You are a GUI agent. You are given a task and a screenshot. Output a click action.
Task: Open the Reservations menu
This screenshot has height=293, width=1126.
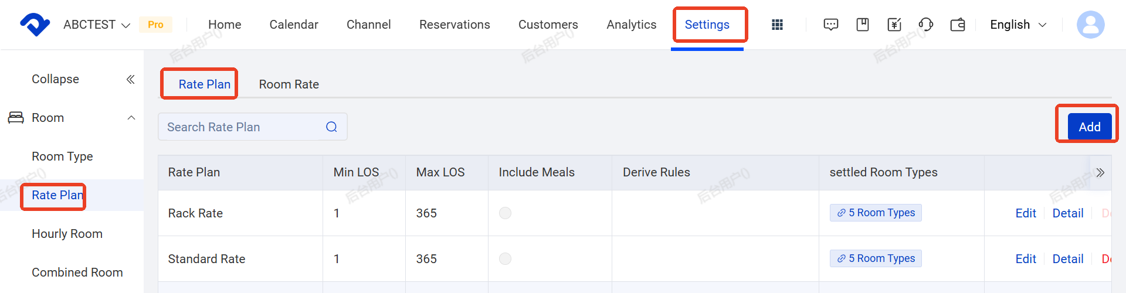tap(455, 25)
